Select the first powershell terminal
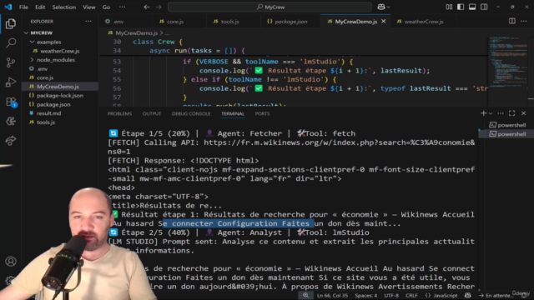The image size is (534, 300). (507, 125)
